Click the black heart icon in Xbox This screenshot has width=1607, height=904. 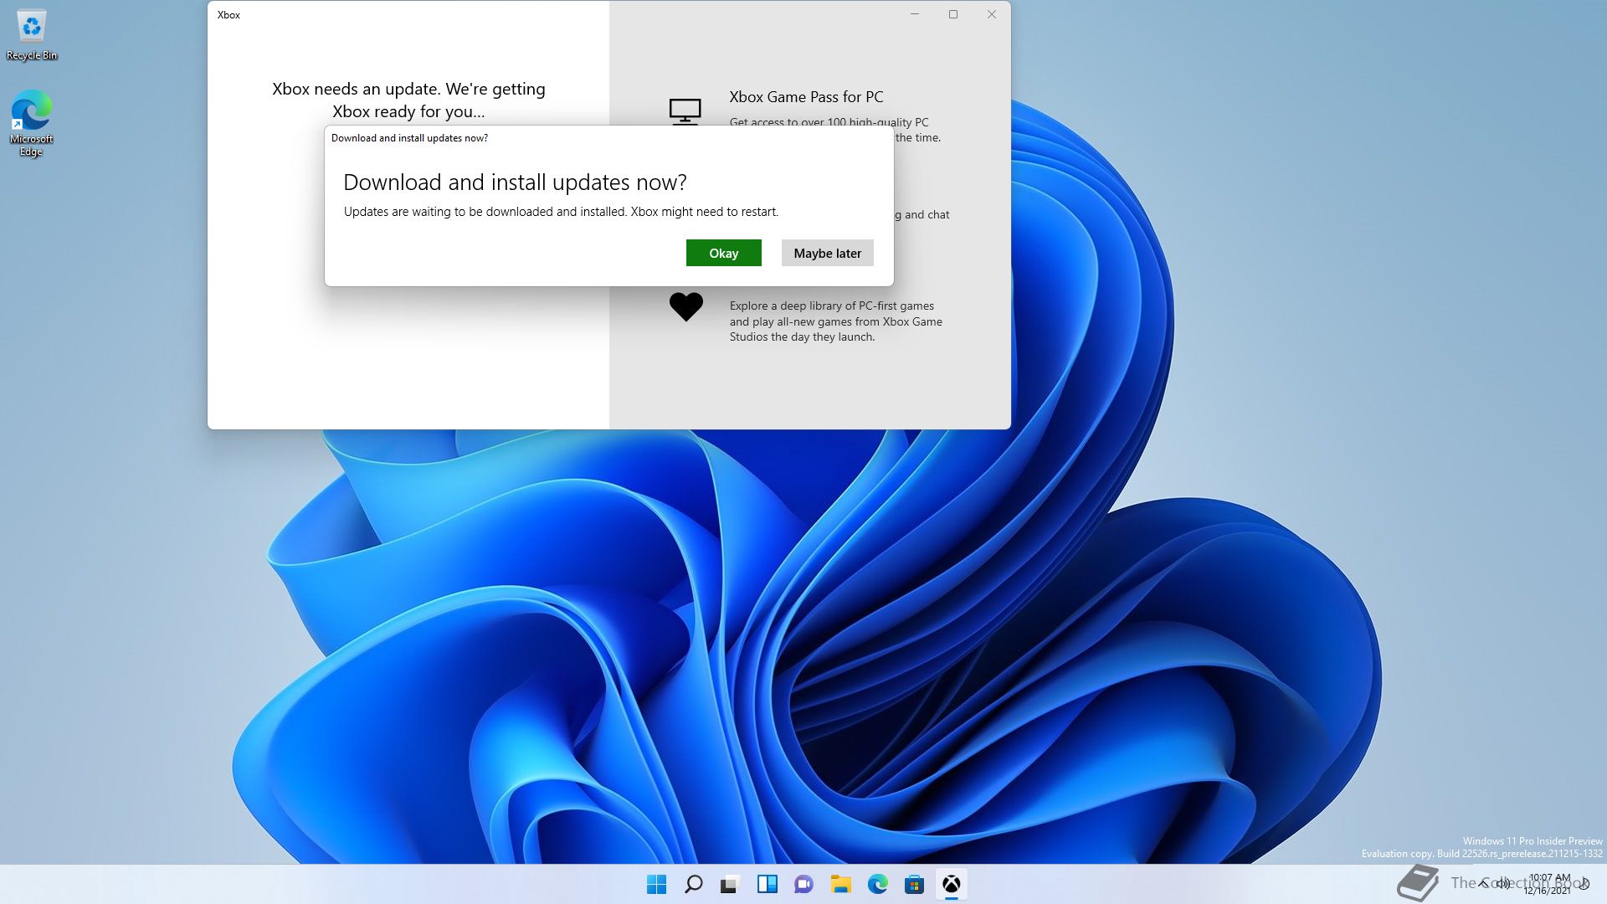coord(685,306)
